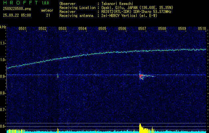Click the bright meteor echo burst
The height and width of the screenshot is (133, 209).
tap(142, 76)
